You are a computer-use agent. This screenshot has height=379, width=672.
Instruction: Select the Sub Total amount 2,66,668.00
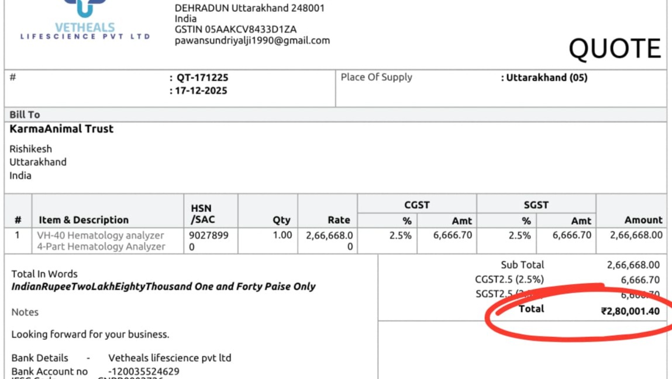[x=633, y=265]
